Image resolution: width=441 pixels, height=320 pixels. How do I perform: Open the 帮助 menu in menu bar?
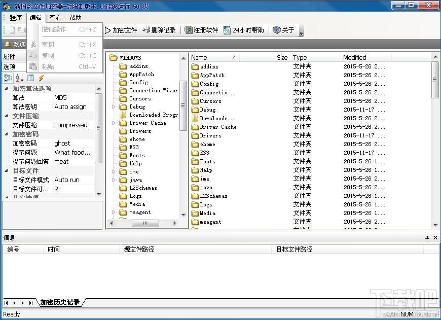pos(75,18)
